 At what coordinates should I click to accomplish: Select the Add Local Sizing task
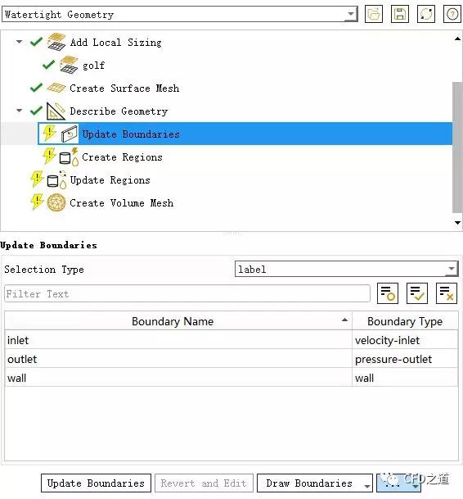[x=115, y=43]
